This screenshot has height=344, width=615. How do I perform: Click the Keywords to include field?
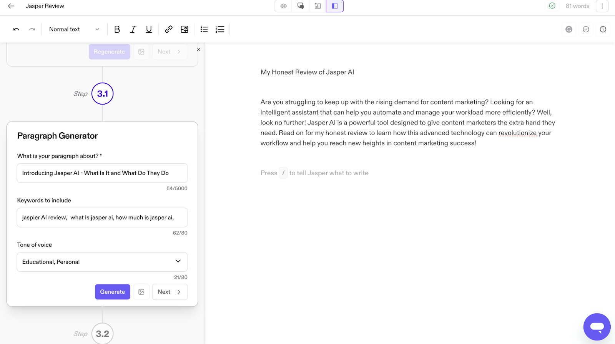102,218
